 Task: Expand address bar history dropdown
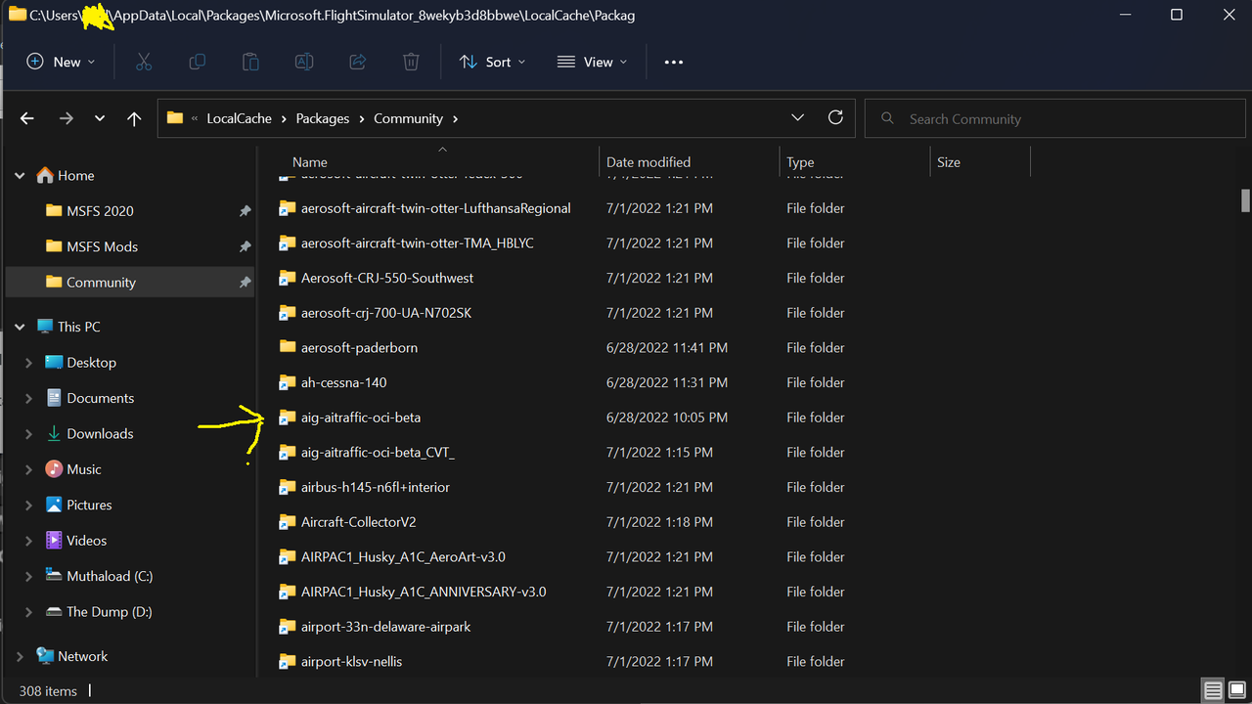pyautogui.click(x=797, y=117)
